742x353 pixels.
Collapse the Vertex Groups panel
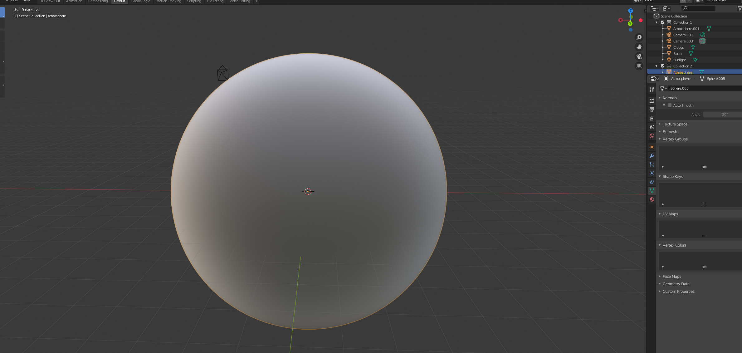click(660, 139)
